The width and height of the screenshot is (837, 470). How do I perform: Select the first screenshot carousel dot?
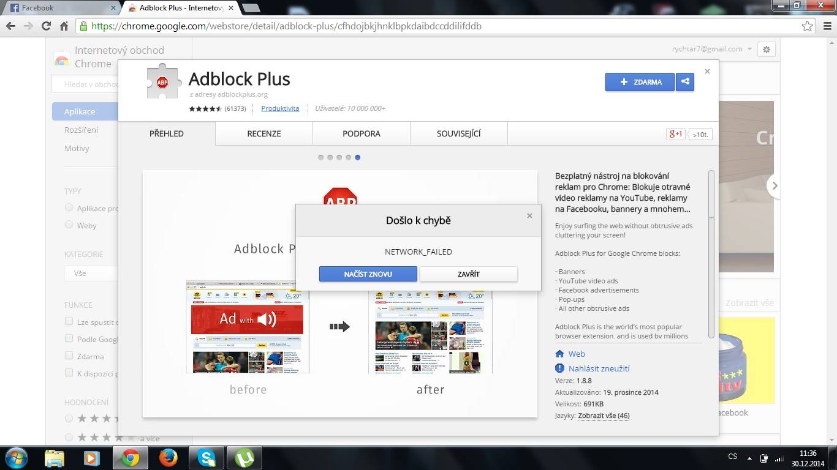(320, 157)
